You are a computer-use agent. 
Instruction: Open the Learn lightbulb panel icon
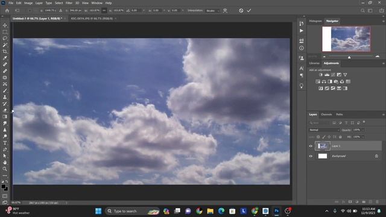[302, 86]
